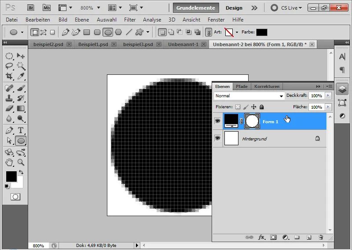Open the Normal blend mode dropdown

pyautogui.click(x=249, y=96)
